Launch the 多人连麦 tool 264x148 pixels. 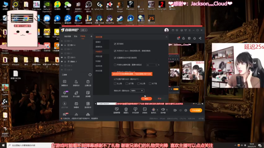click(76, 94)
